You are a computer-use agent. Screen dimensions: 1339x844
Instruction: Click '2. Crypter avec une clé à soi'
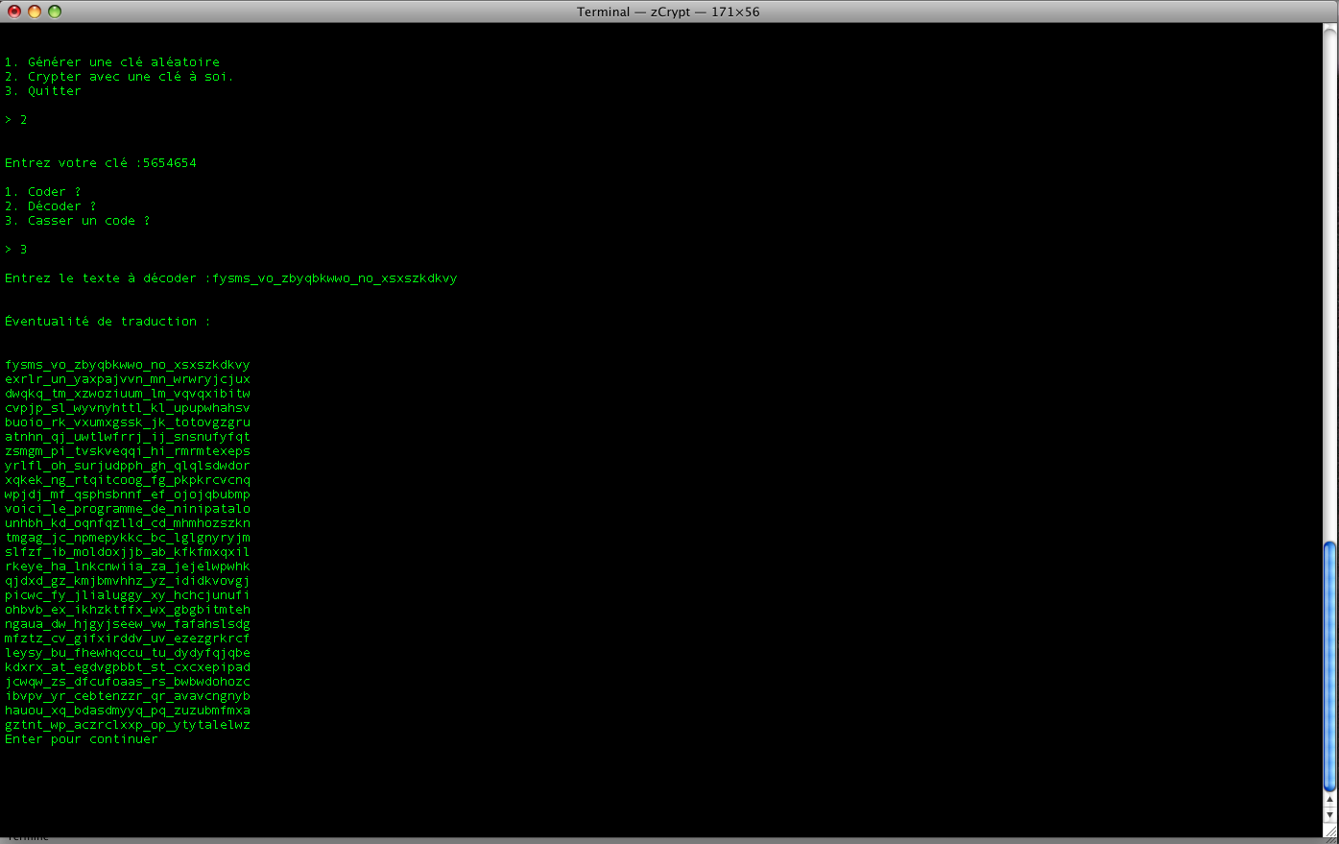pyautogui.click(x=118, y=76)
